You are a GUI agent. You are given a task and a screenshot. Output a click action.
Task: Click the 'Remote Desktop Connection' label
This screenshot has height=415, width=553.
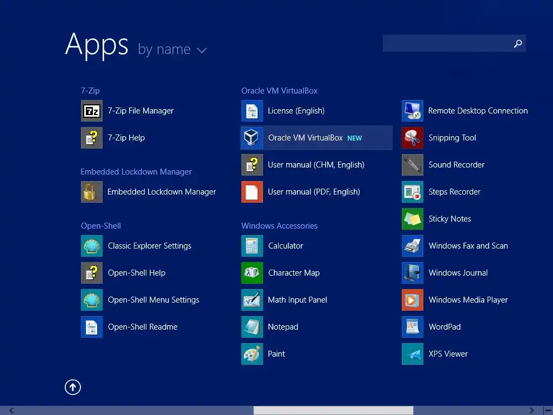point(478,111)
